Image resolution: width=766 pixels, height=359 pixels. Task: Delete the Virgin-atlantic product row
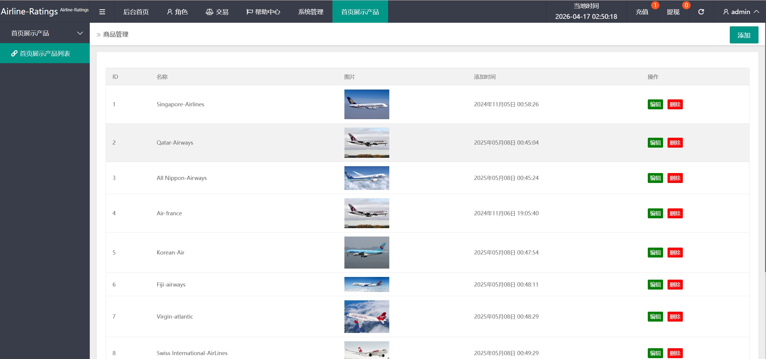point(675,316)
